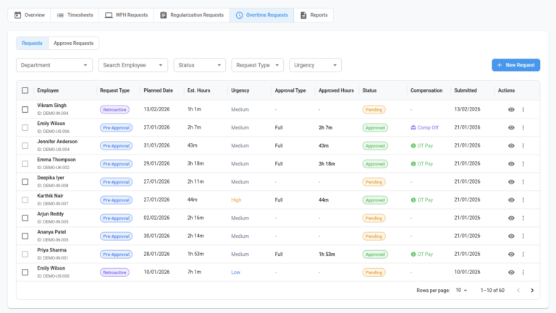Click the eye icon for Vikram Singh's request
Screen dimensions: 556x313
tap(511, 109)
